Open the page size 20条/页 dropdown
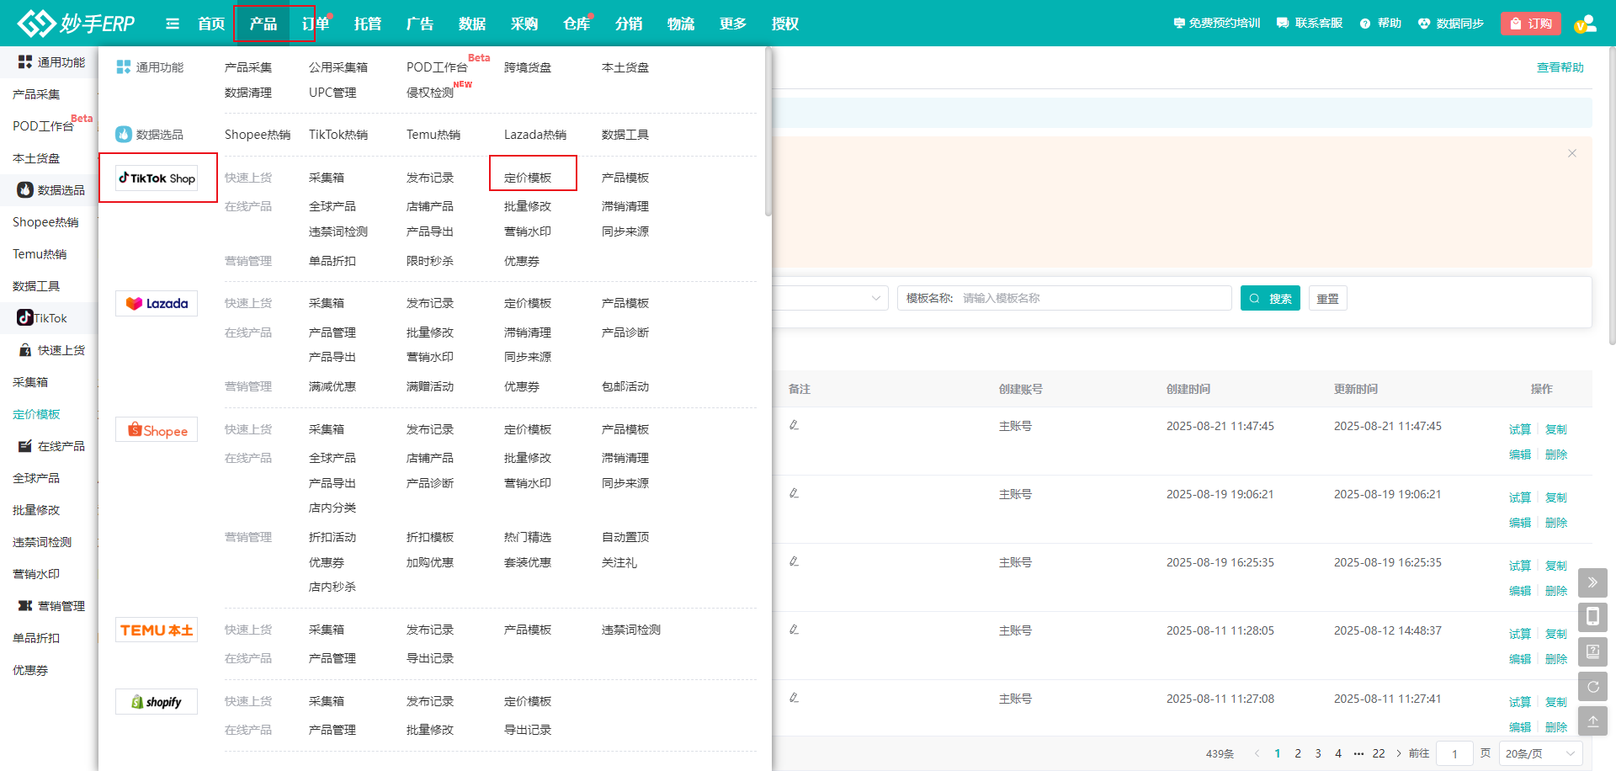Screen dimensions: 1616x771 click(x=1541, y=753)
